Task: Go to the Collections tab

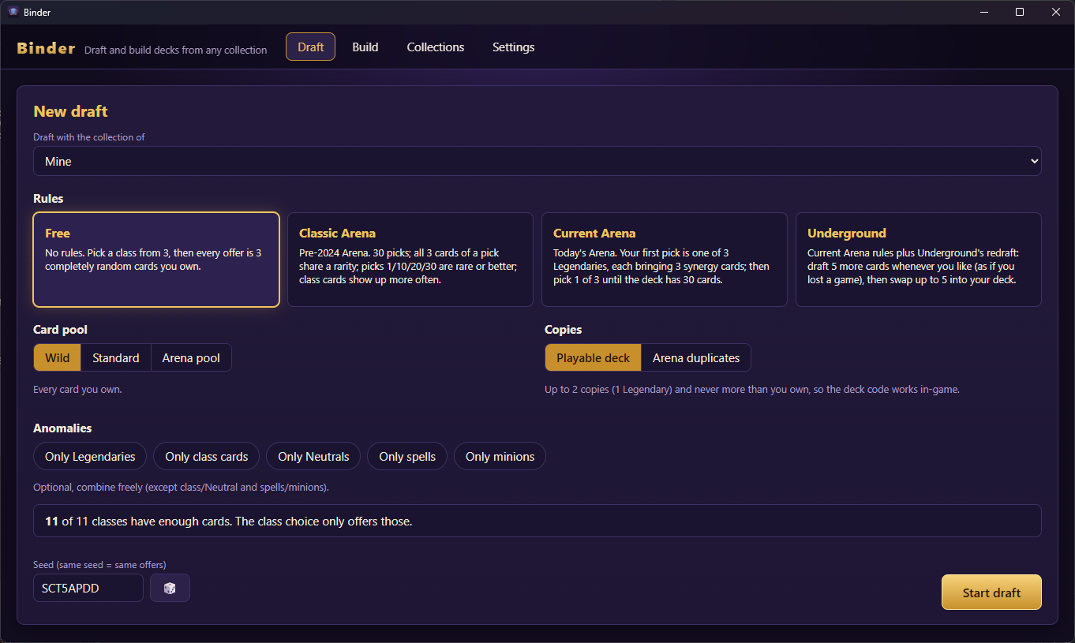Action: (x=436, y=47)
